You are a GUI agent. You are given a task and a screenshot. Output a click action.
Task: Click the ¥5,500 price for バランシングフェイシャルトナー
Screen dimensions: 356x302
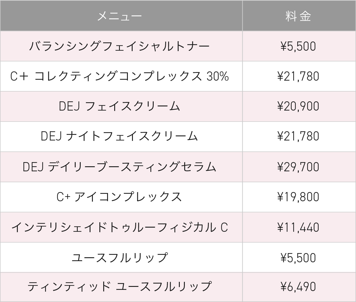tap(298, 47)
